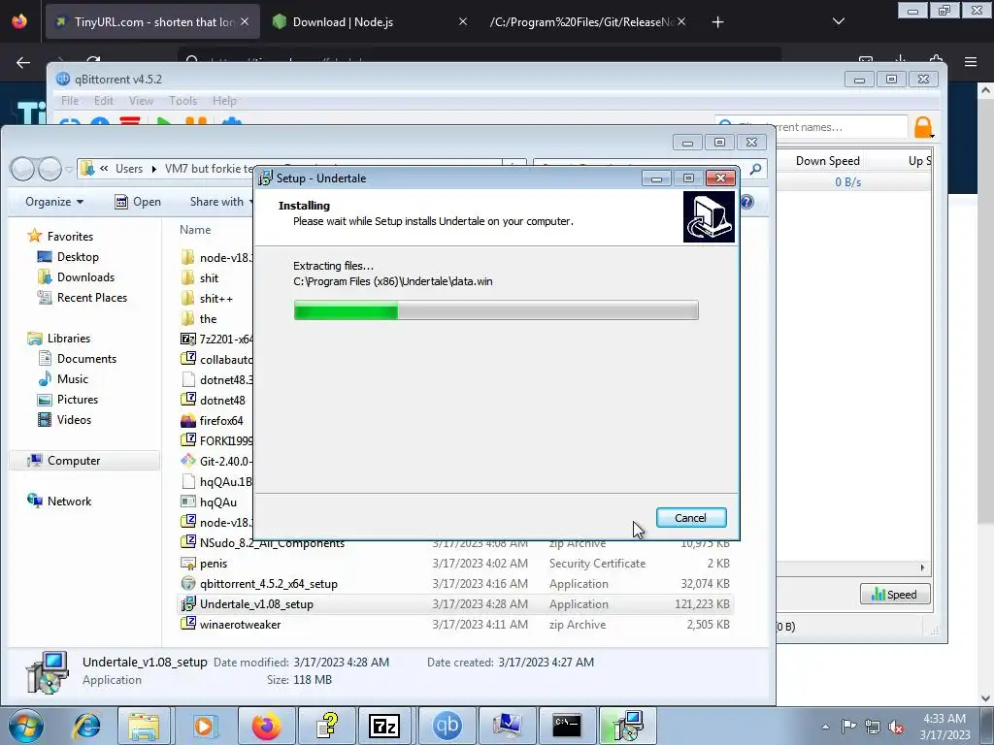The image size is (994, 745).
Task: Click the Name column header
Action: pyautogui.click(x=195, y=230)
